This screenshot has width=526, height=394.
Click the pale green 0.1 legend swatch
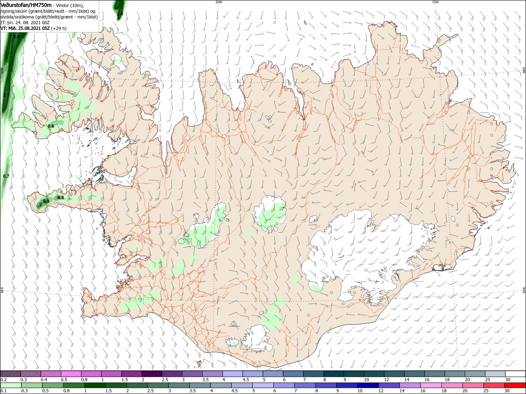coord(11,385)
